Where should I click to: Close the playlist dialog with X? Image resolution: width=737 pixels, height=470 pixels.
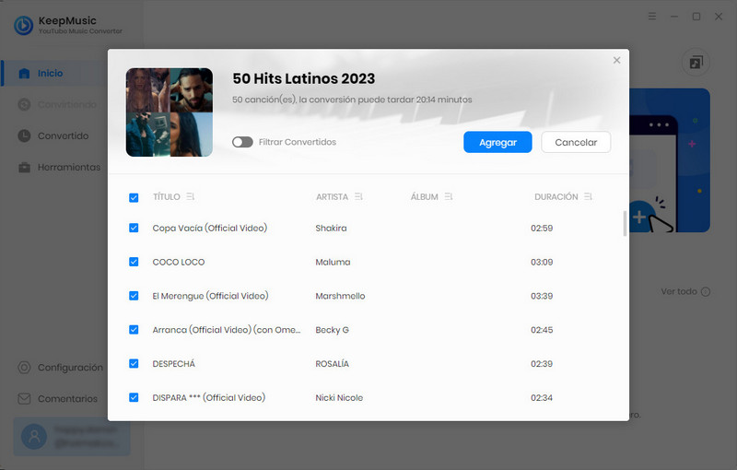(x=616, y=60)
